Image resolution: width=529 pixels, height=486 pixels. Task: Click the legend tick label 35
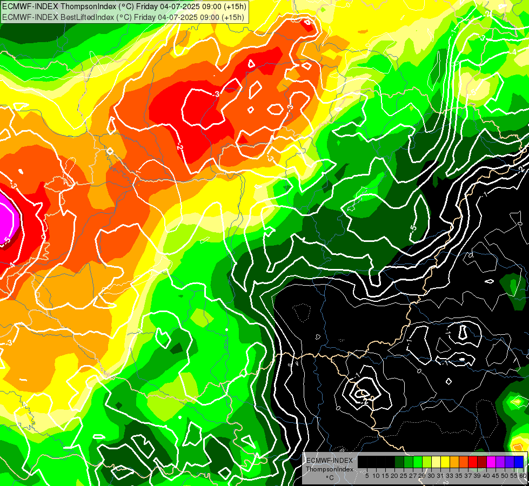(x=459, y=476)
